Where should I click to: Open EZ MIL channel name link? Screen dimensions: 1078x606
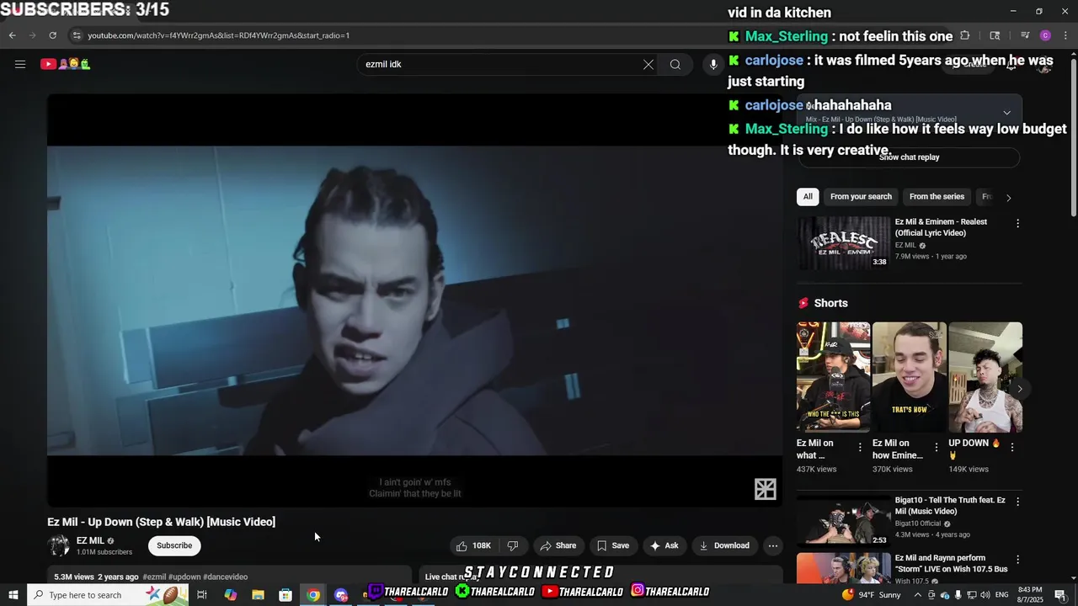point(90,540)
